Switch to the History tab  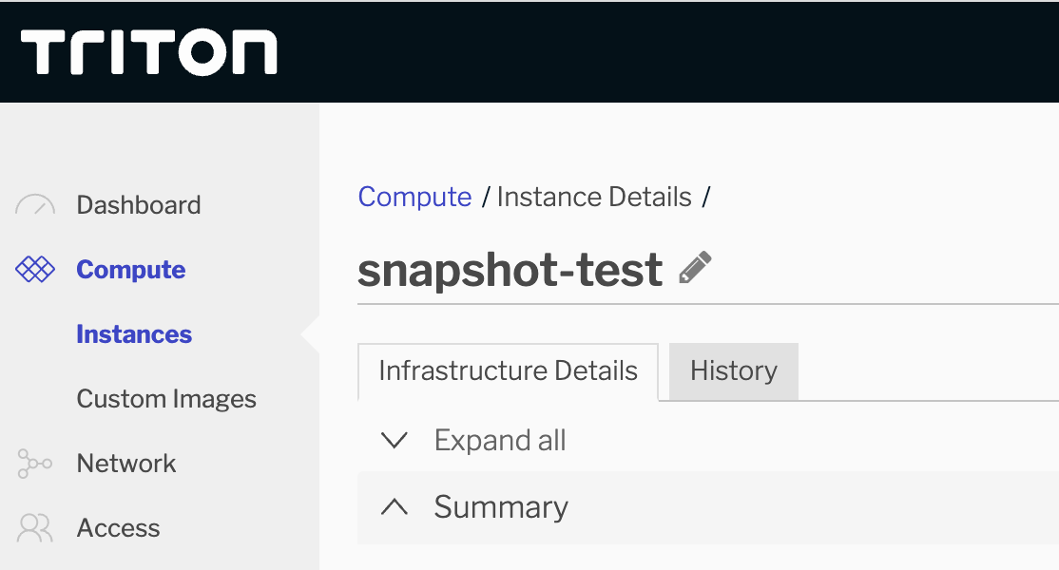[734, 370]
